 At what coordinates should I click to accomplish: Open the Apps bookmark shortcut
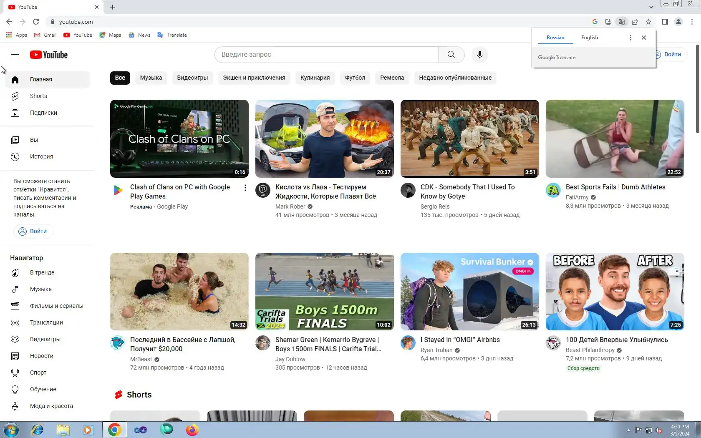tap(17, 35)
